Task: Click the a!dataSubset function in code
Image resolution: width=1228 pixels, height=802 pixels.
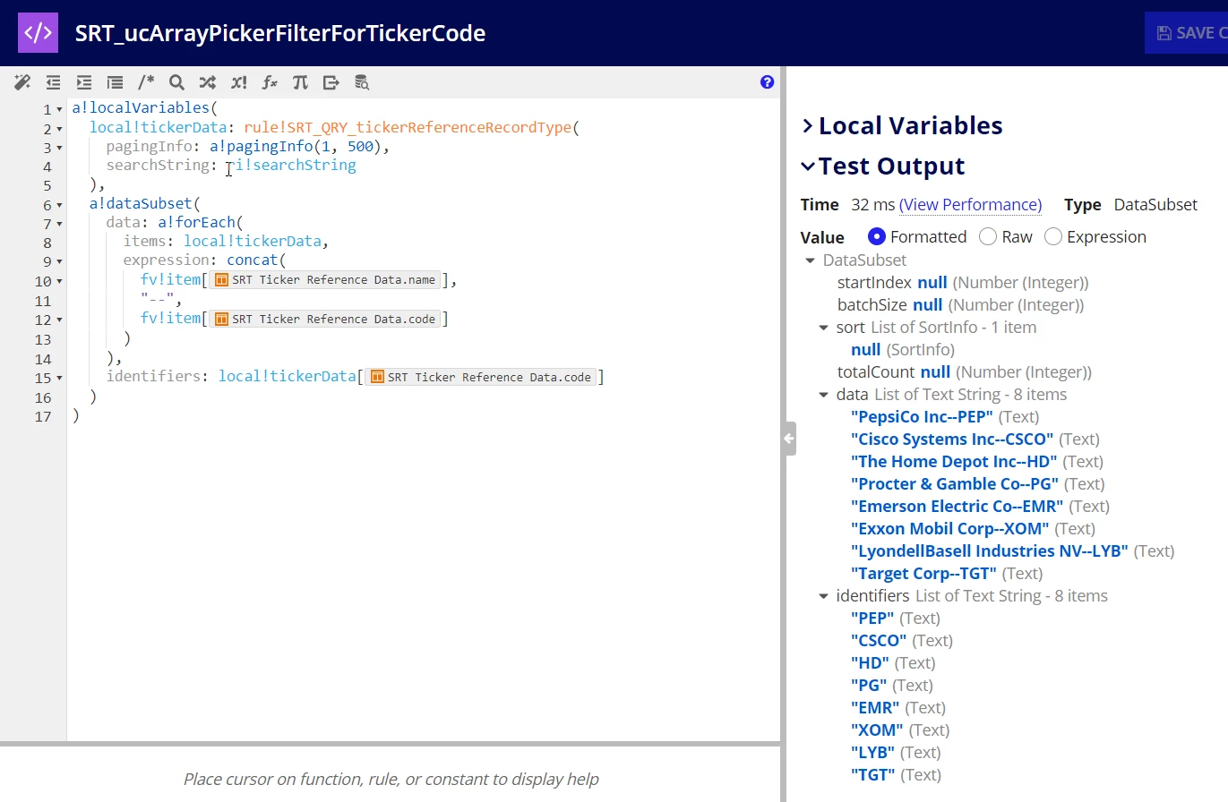Action: click(x=141, y=204)
